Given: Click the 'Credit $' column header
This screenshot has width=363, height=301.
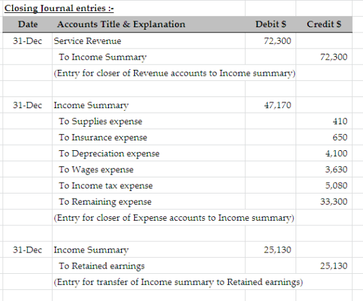Looking at the screenshot, I should tap(324, 25).
